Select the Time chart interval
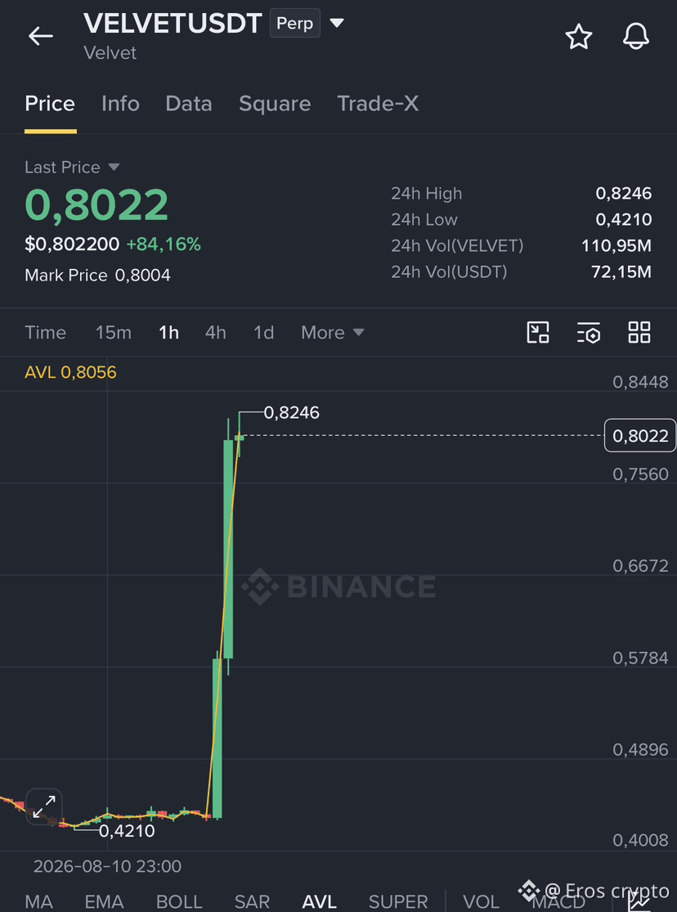Viewport: 677px width, 912px height. coord(45,333)
